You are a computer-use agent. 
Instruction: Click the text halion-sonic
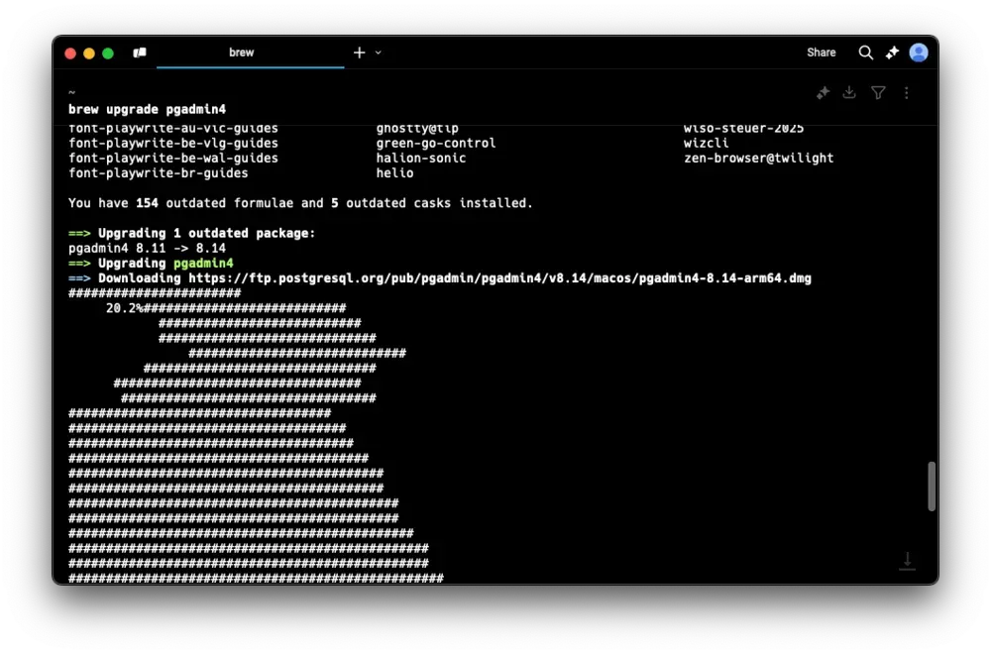click(421, 158)
